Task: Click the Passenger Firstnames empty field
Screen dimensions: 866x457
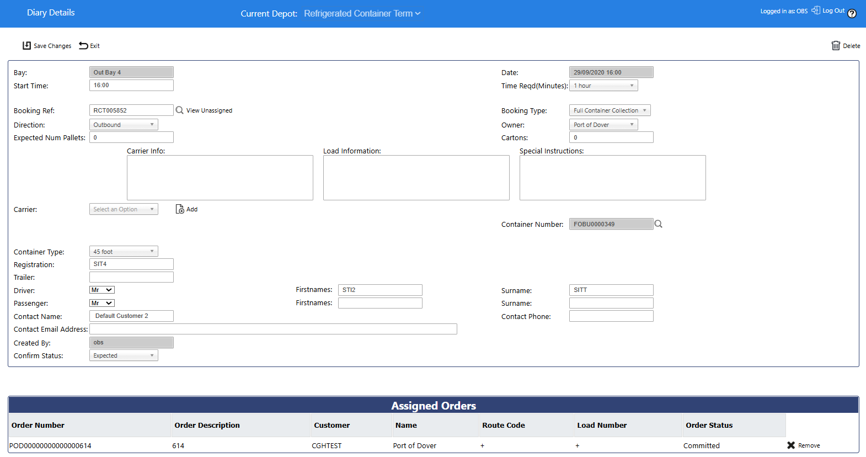Action: coord(380,303)
